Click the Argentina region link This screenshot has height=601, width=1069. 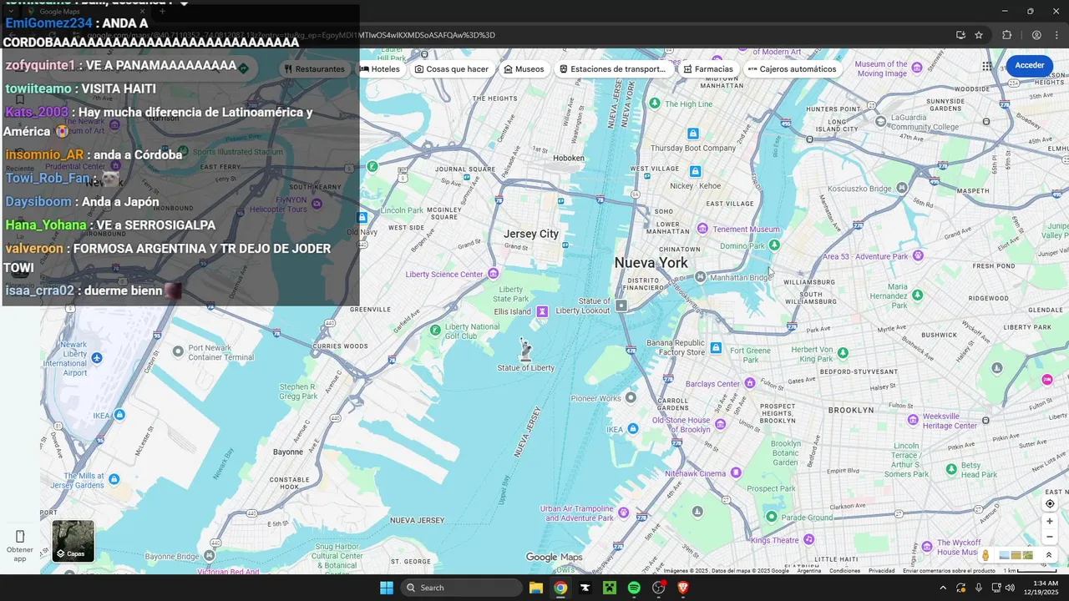click(x=808, y=571)
